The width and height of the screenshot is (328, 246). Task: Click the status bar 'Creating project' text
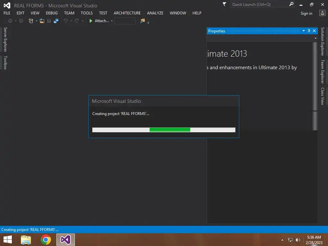click(x=30, y=230)
